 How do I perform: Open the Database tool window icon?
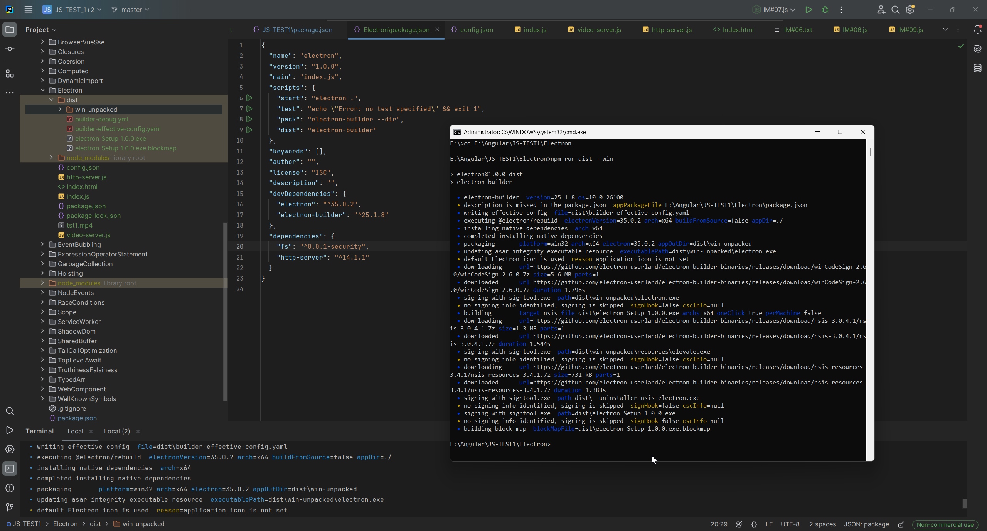coord(977,68)
